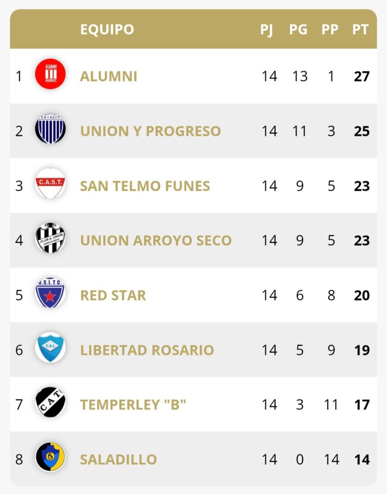This screenshot has height=494, width=387.
Task: Sort by the PJ column header
Action: tap(267, 29)
